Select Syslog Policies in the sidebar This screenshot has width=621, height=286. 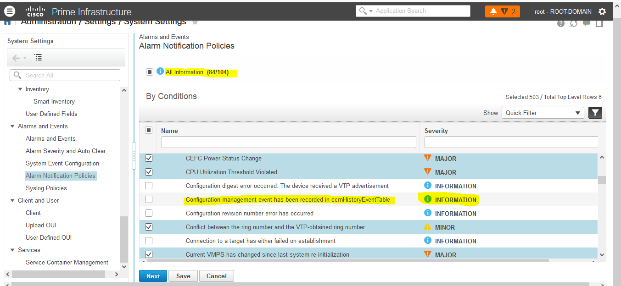click(x=46, y=188)
